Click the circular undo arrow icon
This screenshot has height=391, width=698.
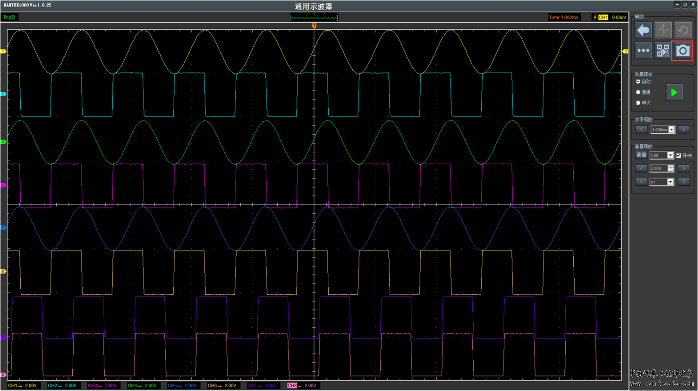pyautogui.click(x=683, y=30)
